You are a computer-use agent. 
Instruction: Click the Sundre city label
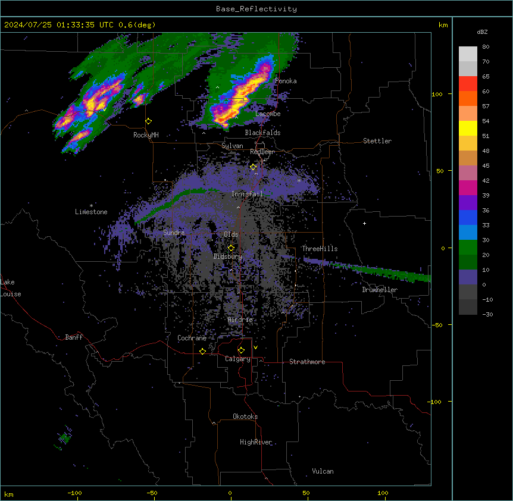pyautogui.click(x=174, y=233)
